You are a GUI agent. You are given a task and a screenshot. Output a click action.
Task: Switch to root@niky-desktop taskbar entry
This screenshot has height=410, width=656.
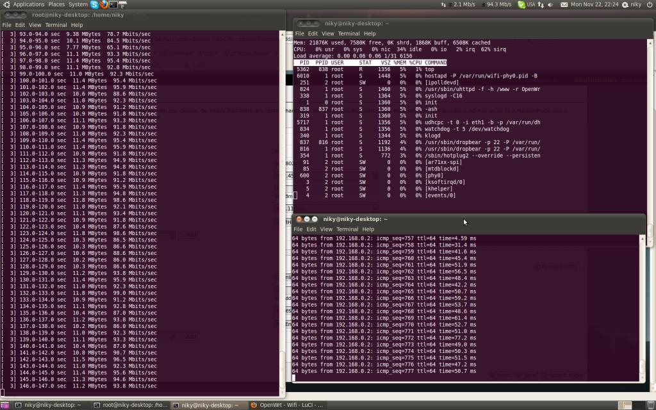tap(130, 405)
